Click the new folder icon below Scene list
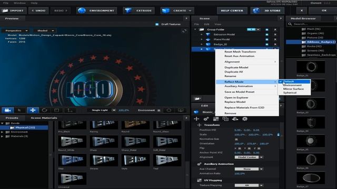 click(x=197, y=99)
